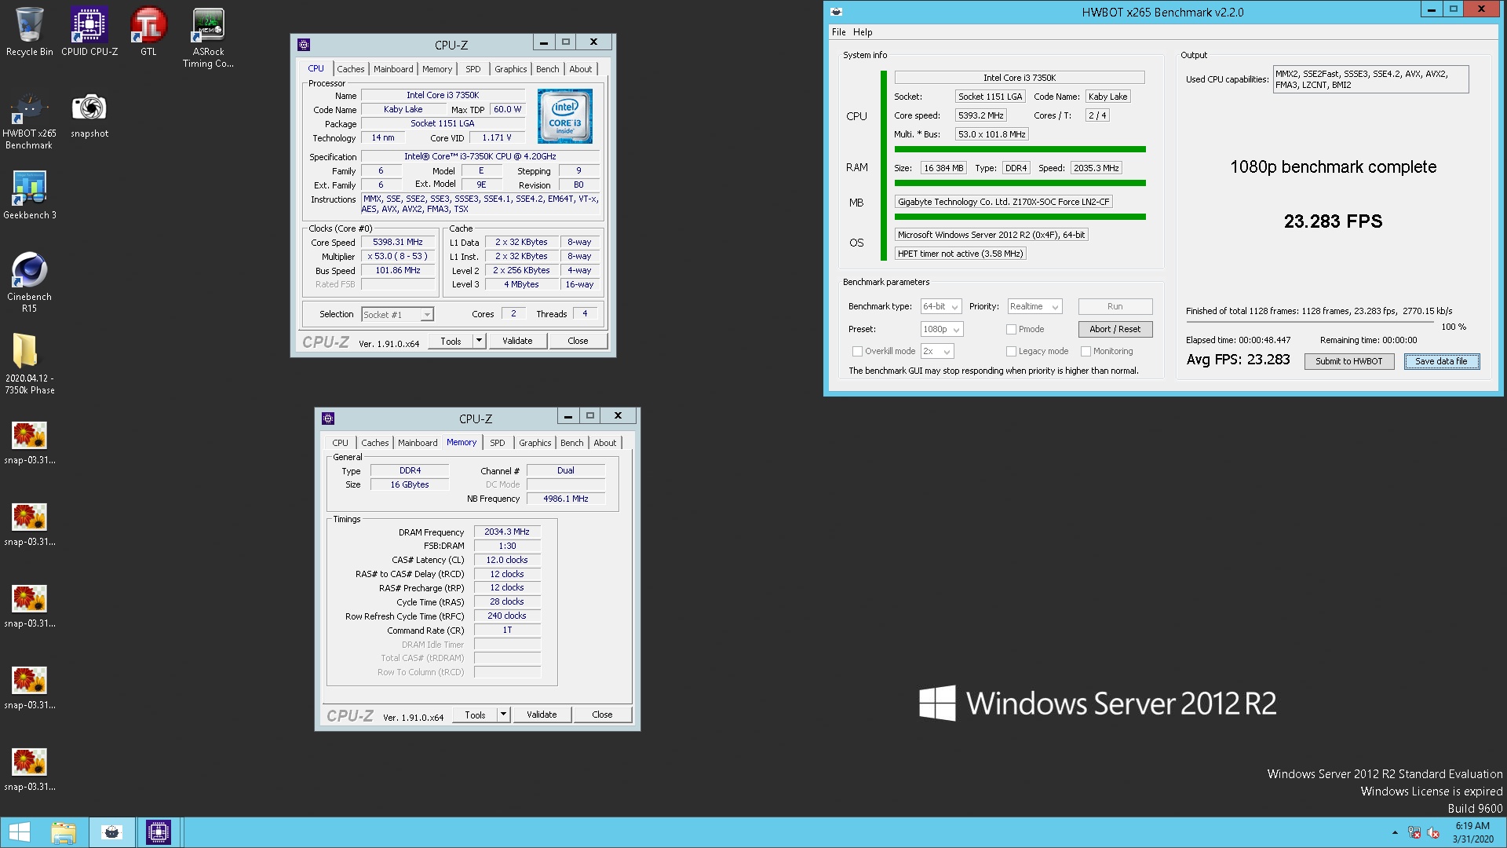Open the Overkill 2x multiplier dropdown
This screenshot has width=1507, height=848.
pyautogui.click(x=937, y=351)
